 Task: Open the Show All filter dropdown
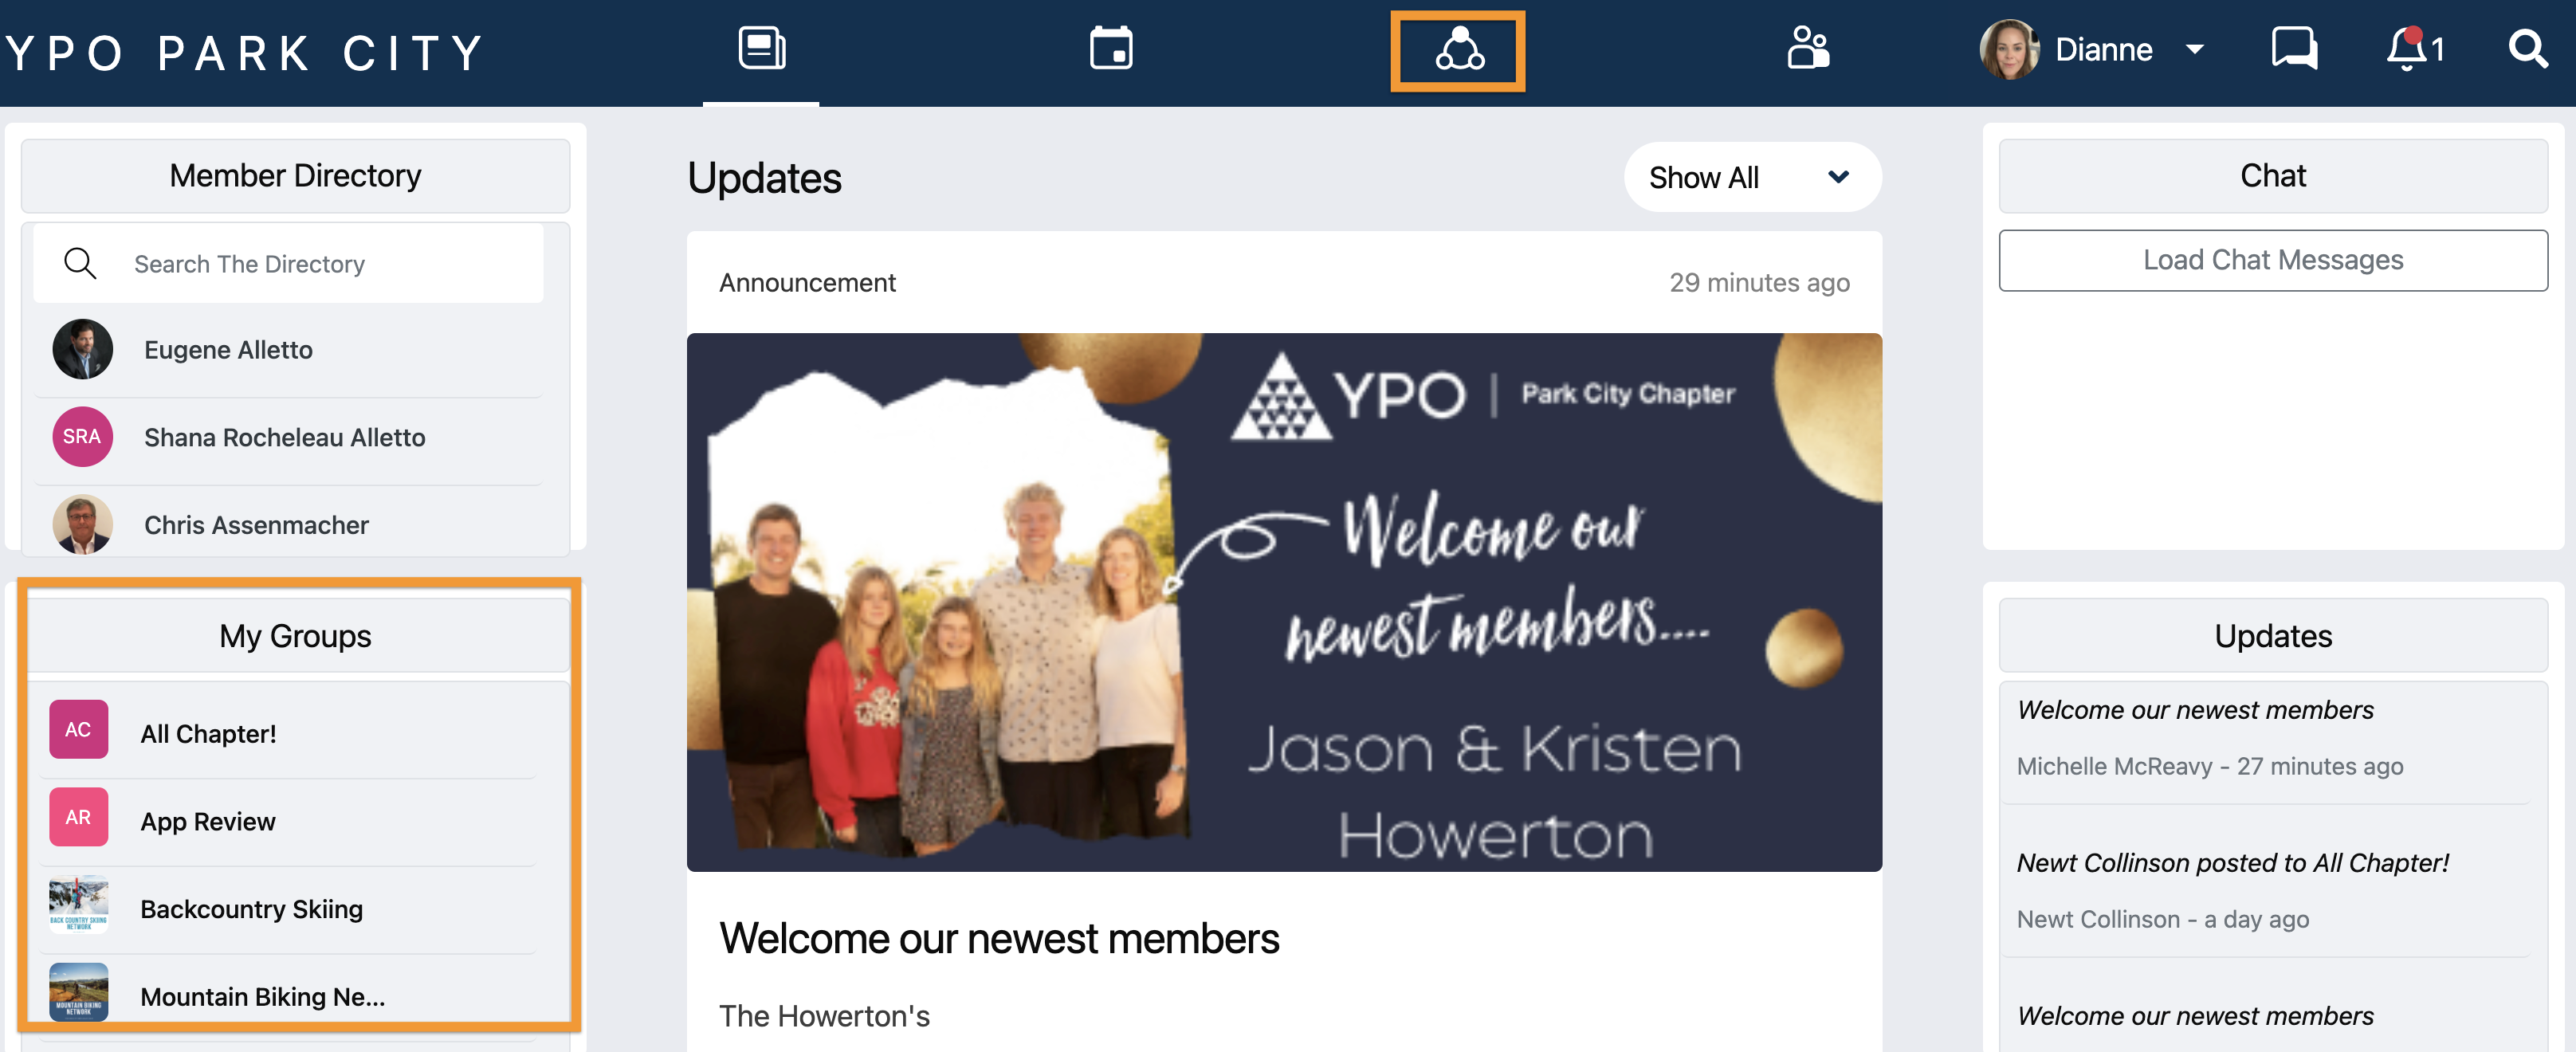(1751, 177)
